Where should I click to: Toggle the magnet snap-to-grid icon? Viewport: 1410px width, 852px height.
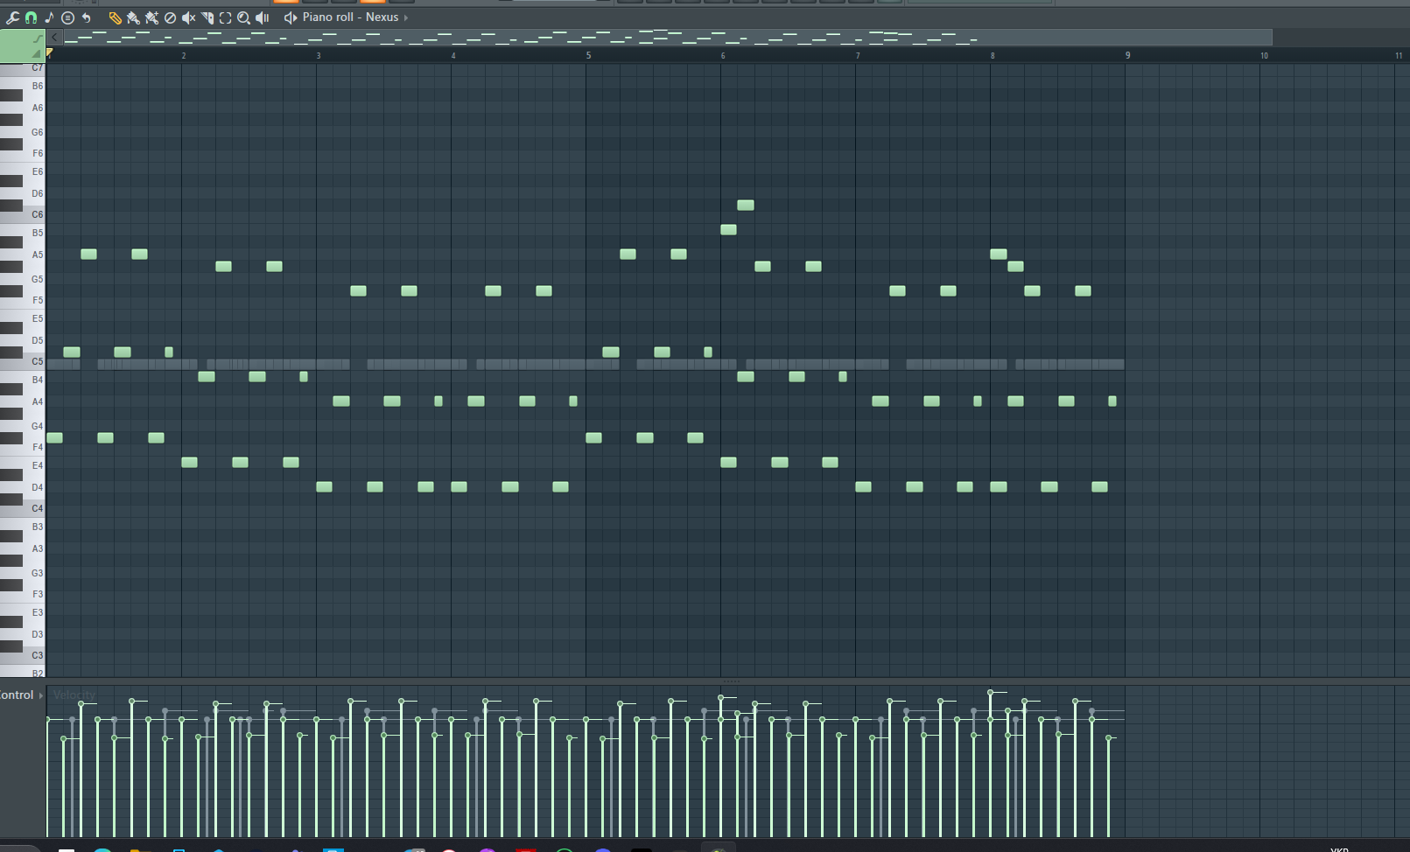click(31, 17)
